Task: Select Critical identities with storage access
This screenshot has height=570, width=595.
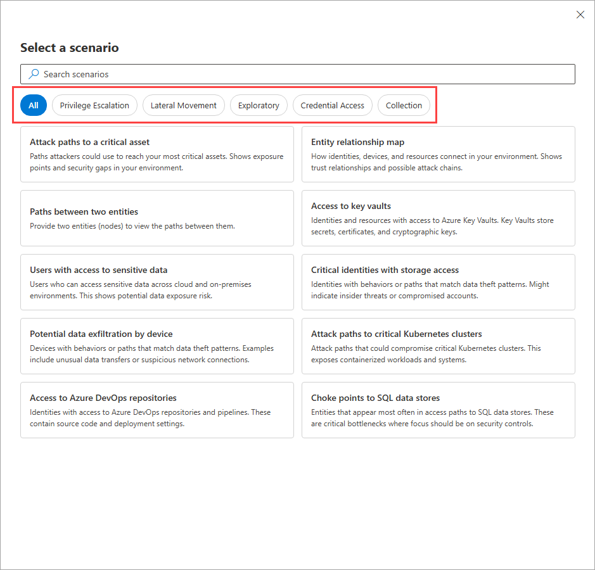Action: pyautogui.click(x=438, y=282)
